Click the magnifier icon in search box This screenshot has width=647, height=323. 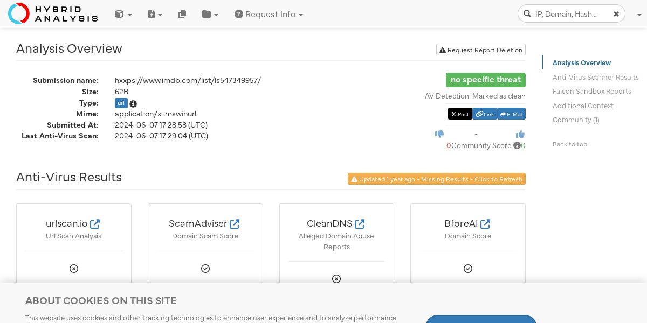click(527, 13)
